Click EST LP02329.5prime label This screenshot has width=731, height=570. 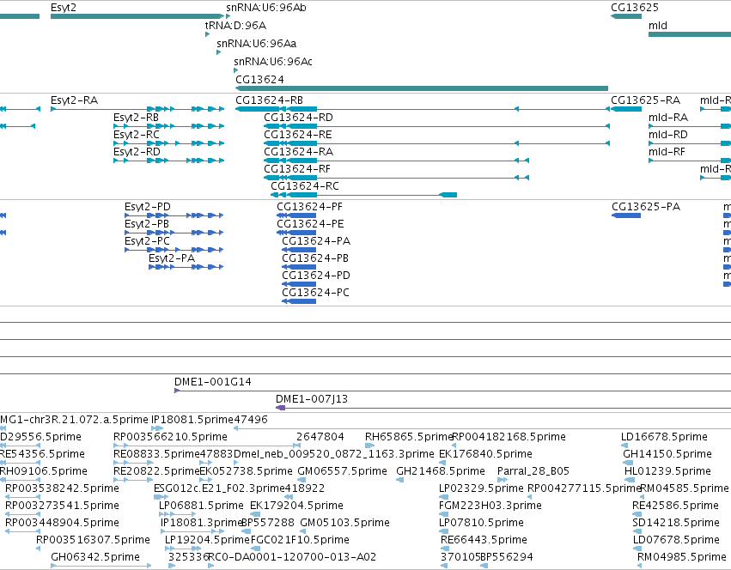pos(481,488)
